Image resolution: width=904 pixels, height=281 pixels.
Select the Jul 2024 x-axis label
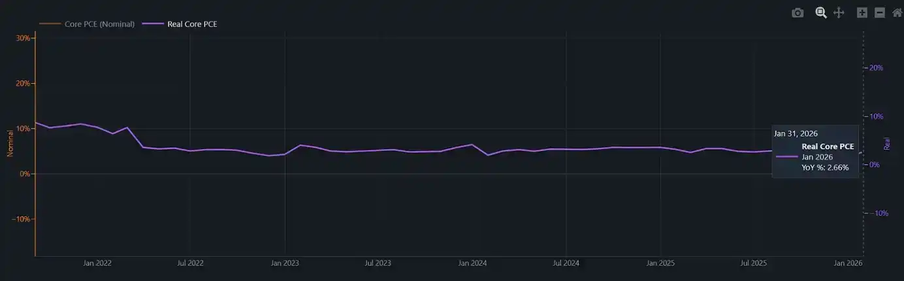tap(566, 263)
